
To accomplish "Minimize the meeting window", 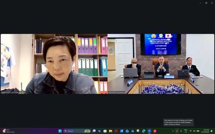I will [200, 3].
